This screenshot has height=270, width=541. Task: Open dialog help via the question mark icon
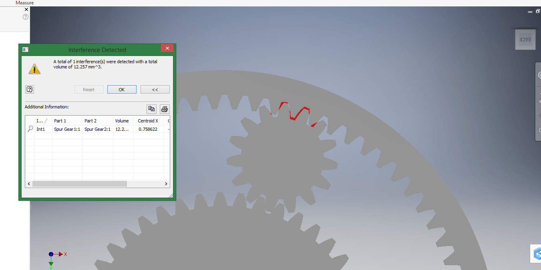(x=30, y=89)
